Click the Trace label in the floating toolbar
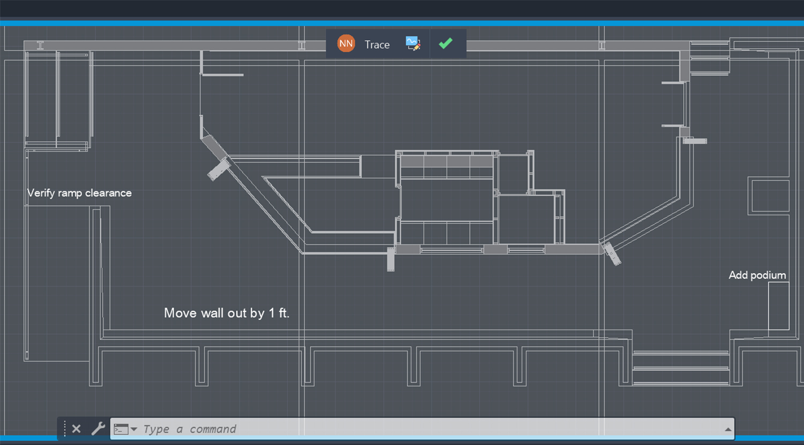The width and height of the screenshot is (804, 445). click(x=377, y=44)
